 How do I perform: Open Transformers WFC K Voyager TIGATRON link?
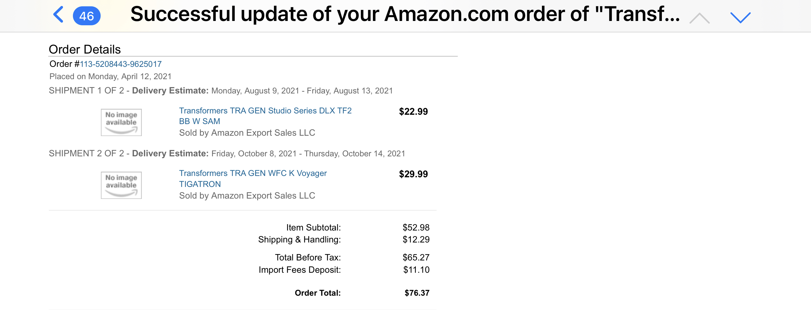coord(253,179)
